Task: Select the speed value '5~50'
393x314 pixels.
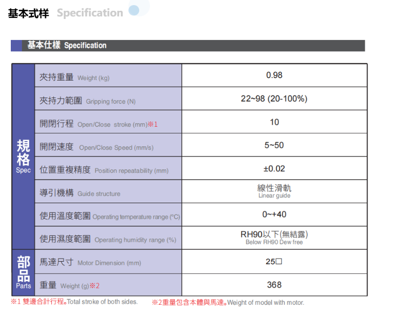Action: point(274,145)
